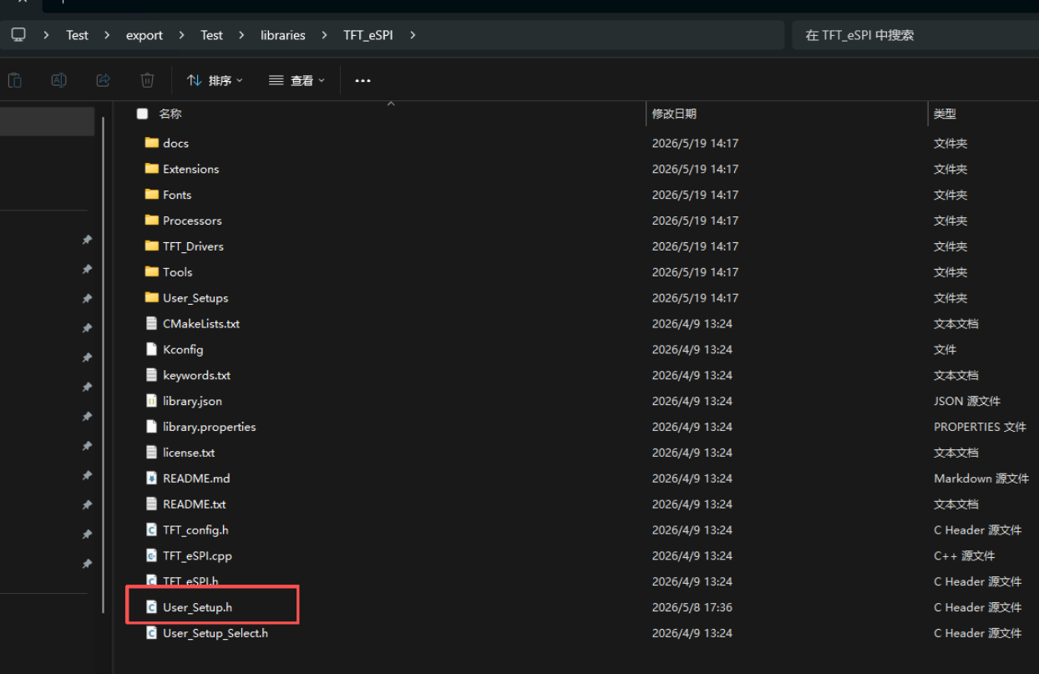Screen dimensions: 1039x674
Task: Sort by the 类型 column header
Action: click(945, 114)
